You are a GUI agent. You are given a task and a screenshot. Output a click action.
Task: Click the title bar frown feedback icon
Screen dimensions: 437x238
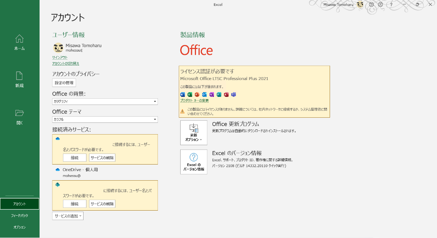pos(381,4)
